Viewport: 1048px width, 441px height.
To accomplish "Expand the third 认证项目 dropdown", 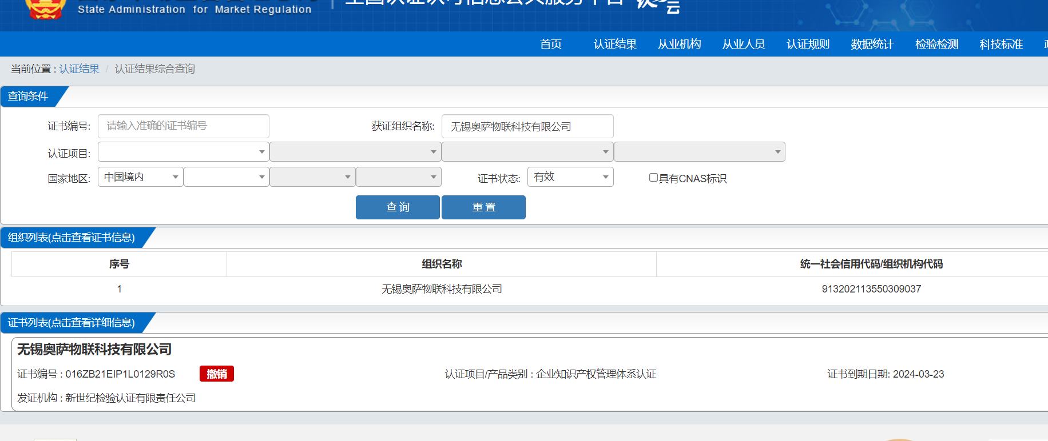I will tap(527, 152).
